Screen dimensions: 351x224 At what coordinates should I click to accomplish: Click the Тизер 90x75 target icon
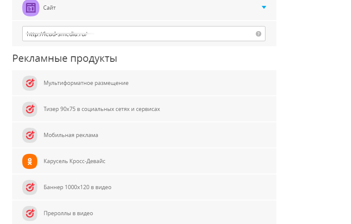[30, 109]
